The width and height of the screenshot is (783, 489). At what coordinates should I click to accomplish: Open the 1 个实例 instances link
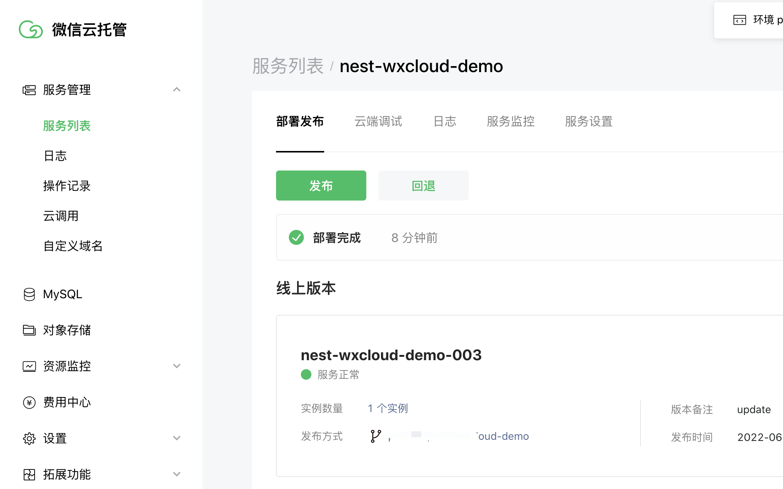click(x=388, y=408)
